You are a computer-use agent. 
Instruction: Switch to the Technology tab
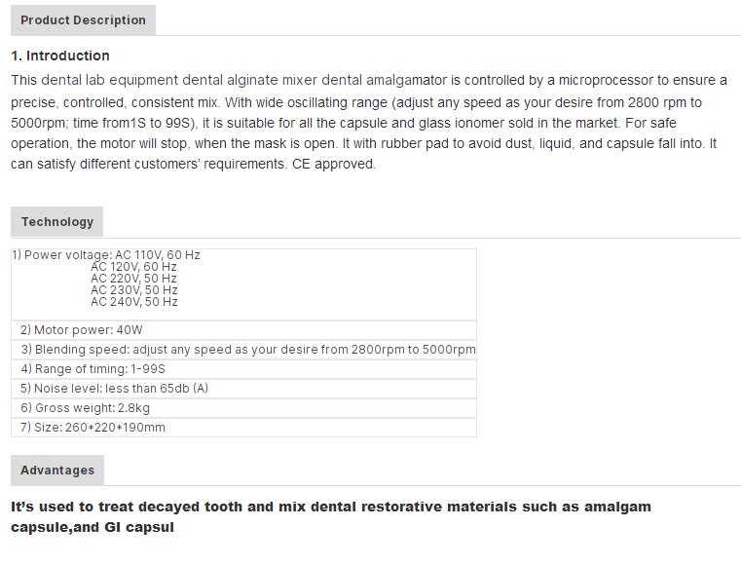click(57, 222)
